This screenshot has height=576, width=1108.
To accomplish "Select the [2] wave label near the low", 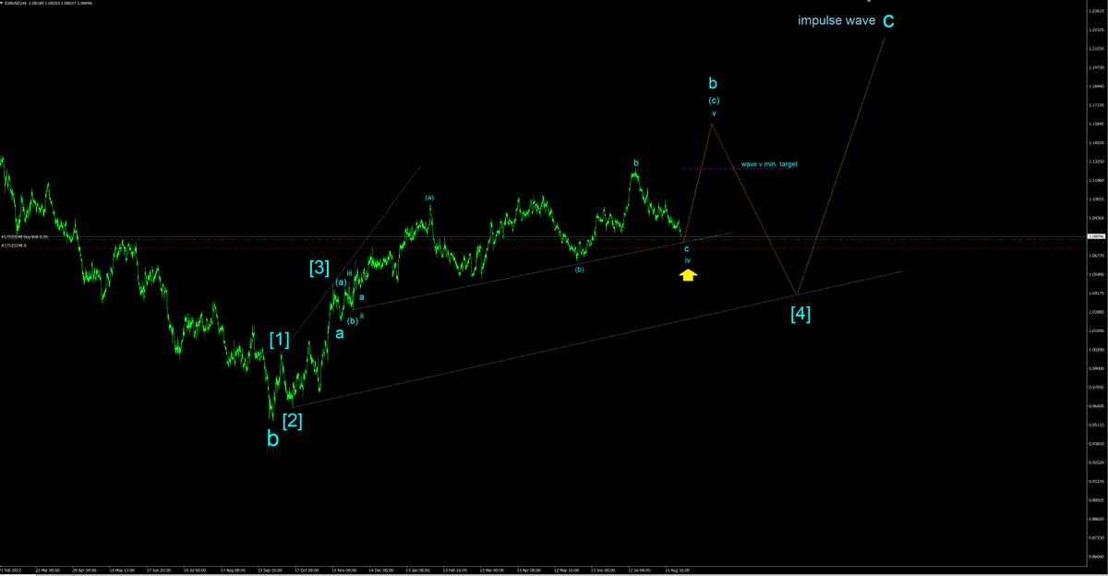I will click(293, 422).
